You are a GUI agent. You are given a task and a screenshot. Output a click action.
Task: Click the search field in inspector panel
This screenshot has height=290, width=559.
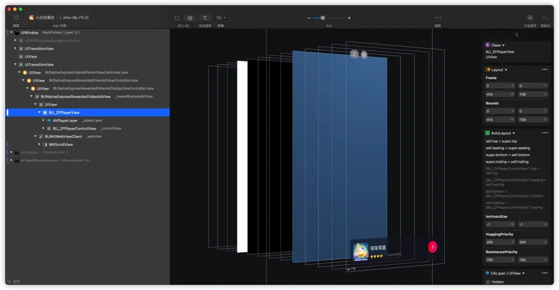516,35
